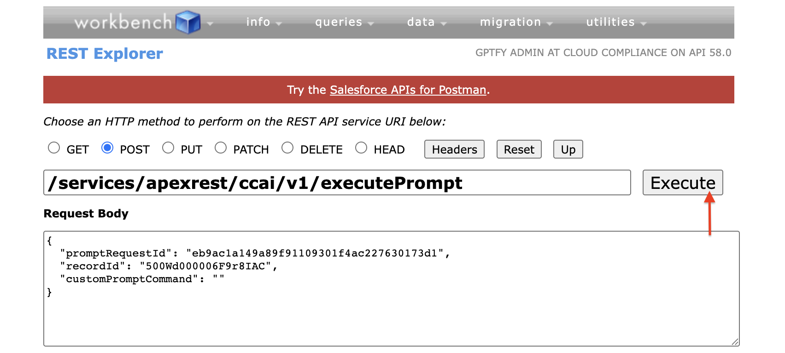Expand the data menu dropdown
Screen dimensions: 785x353
click(x=426, y=22)
